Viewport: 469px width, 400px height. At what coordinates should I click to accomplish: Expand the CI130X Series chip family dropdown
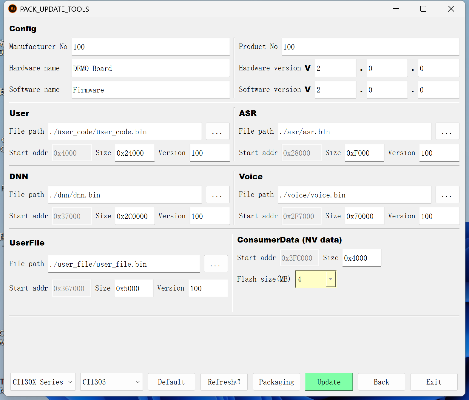43,382
